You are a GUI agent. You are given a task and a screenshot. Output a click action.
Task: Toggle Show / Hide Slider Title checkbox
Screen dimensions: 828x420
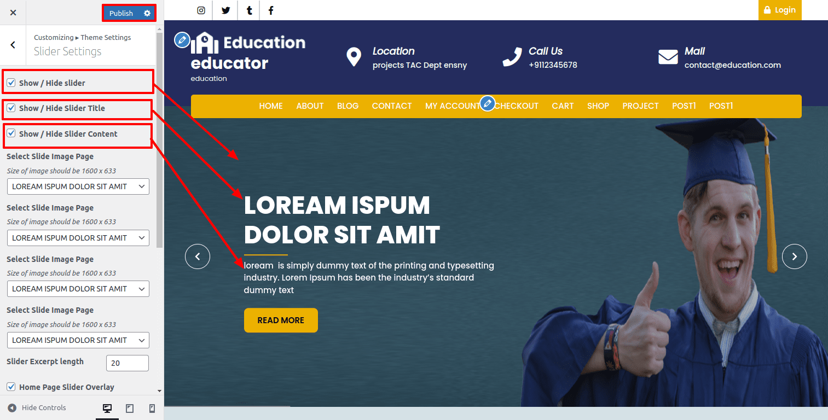(x=11, y=108)
